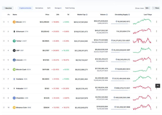
Task: Click Polkadot volume $2,148,634,439
Action: 102,88
